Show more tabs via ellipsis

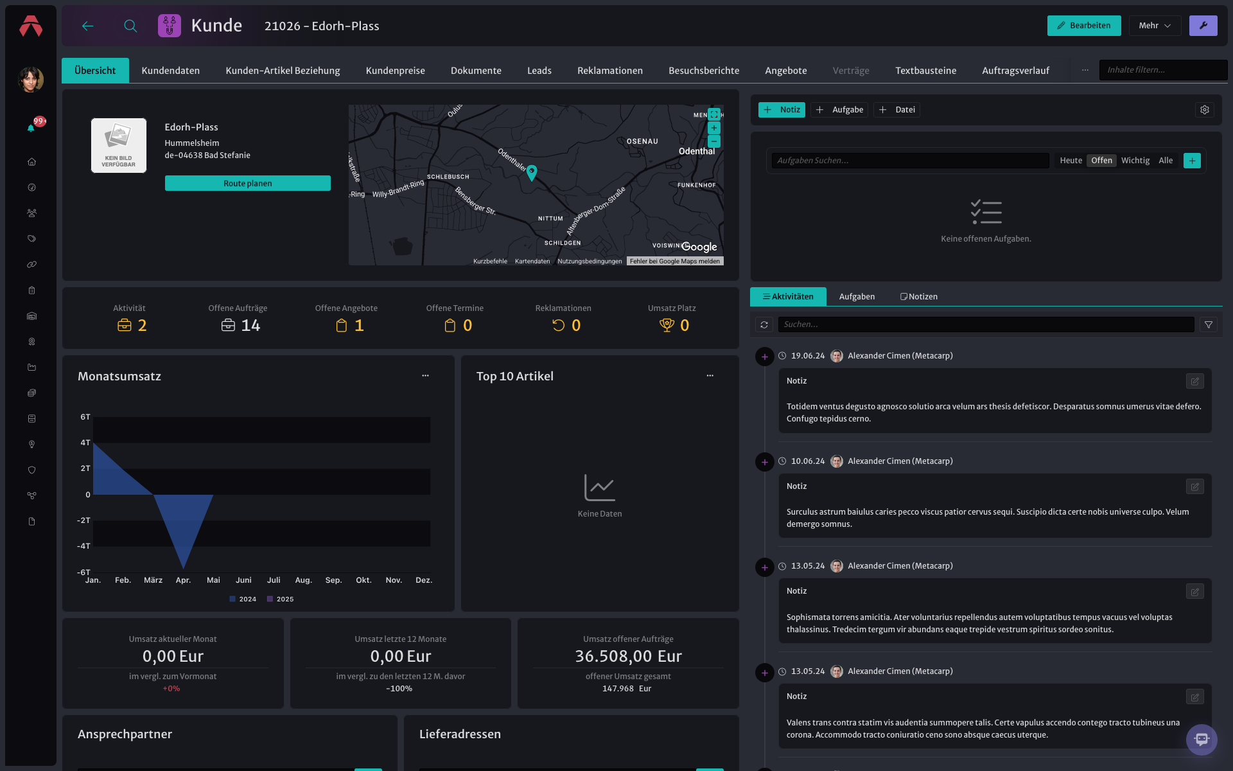(x=1085, y=70)
